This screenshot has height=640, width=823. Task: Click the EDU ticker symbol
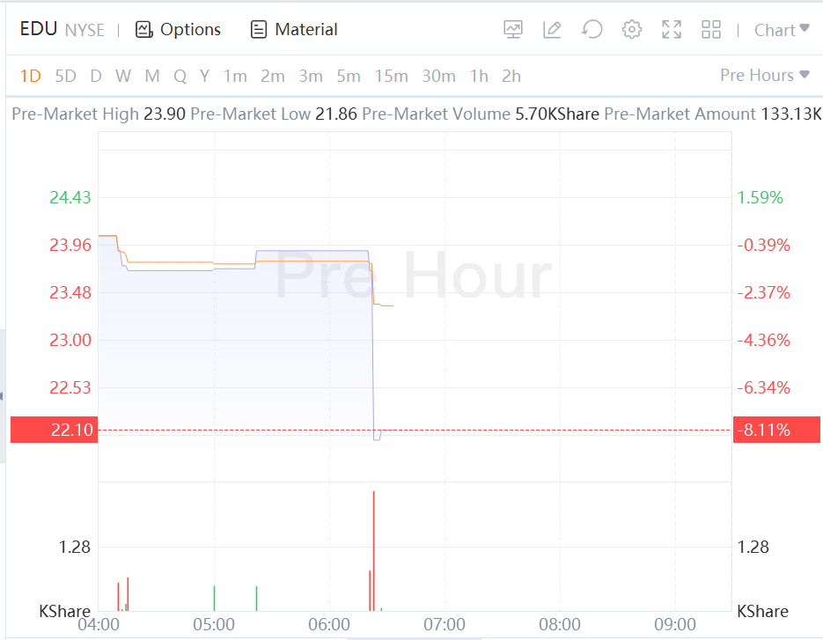39,29
